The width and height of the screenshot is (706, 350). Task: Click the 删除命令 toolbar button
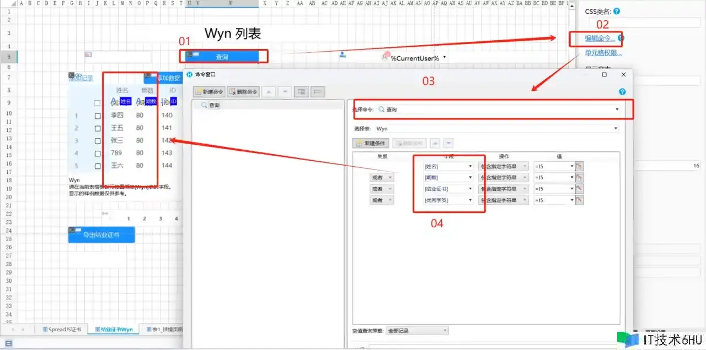point(243,92)
